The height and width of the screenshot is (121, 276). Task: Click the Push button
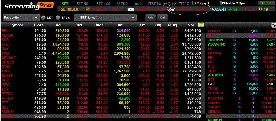coord(266,3)
